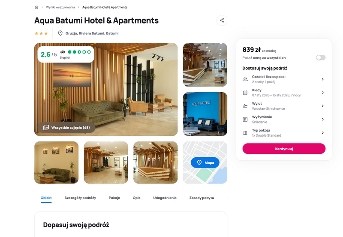Viewport: 343px width, 237px height.
Task: Click the TripAdvisor owl rating icon
Action: (x=63, y=52)
